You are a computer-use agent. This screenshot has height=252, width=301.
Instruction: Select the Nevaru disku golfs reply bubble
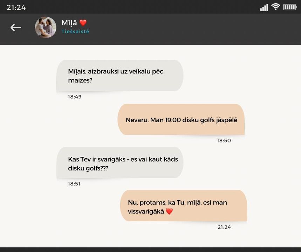181,119
